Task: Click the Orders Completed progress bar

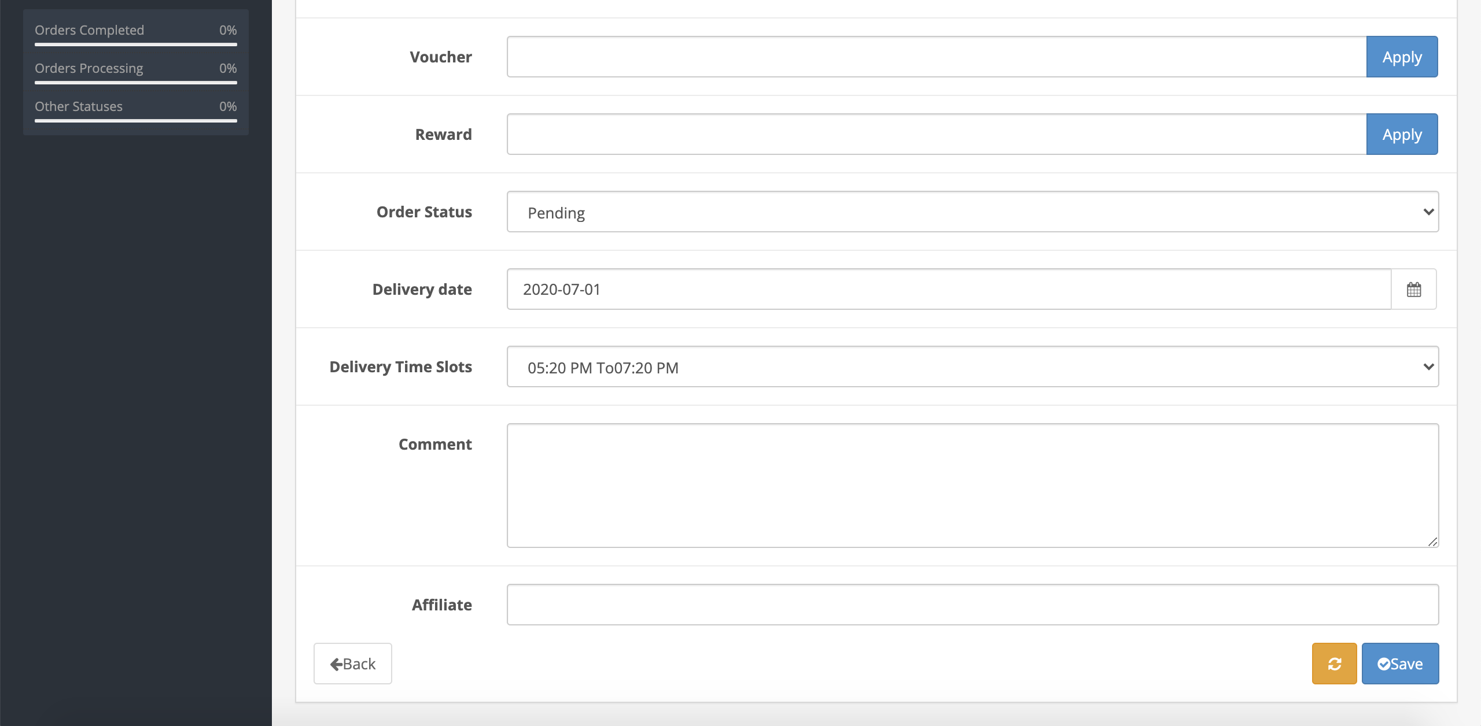Action: pyautogui.click(x=136, y=45)
